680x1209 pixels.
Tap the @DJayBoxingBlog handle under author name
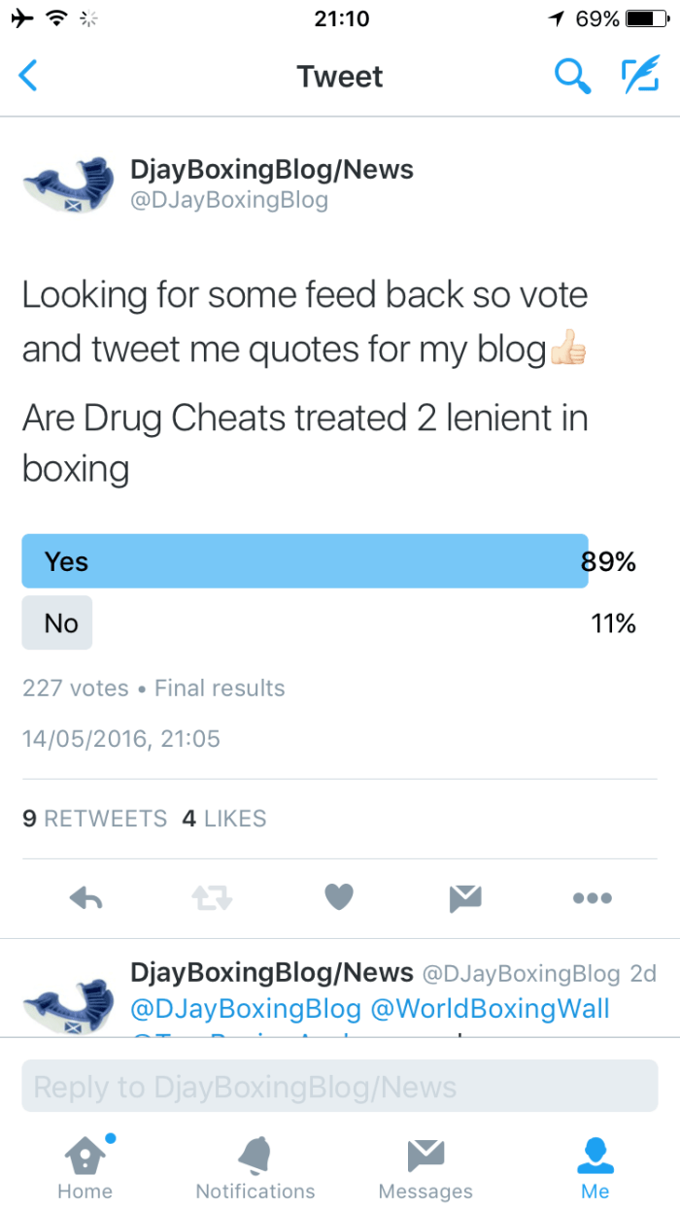pos(229,201)
